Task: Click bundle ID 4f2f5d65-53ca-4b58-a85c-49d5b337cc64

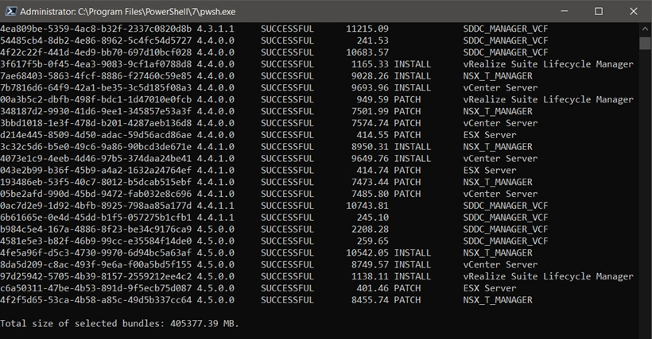Action: [x=96, y=299]
